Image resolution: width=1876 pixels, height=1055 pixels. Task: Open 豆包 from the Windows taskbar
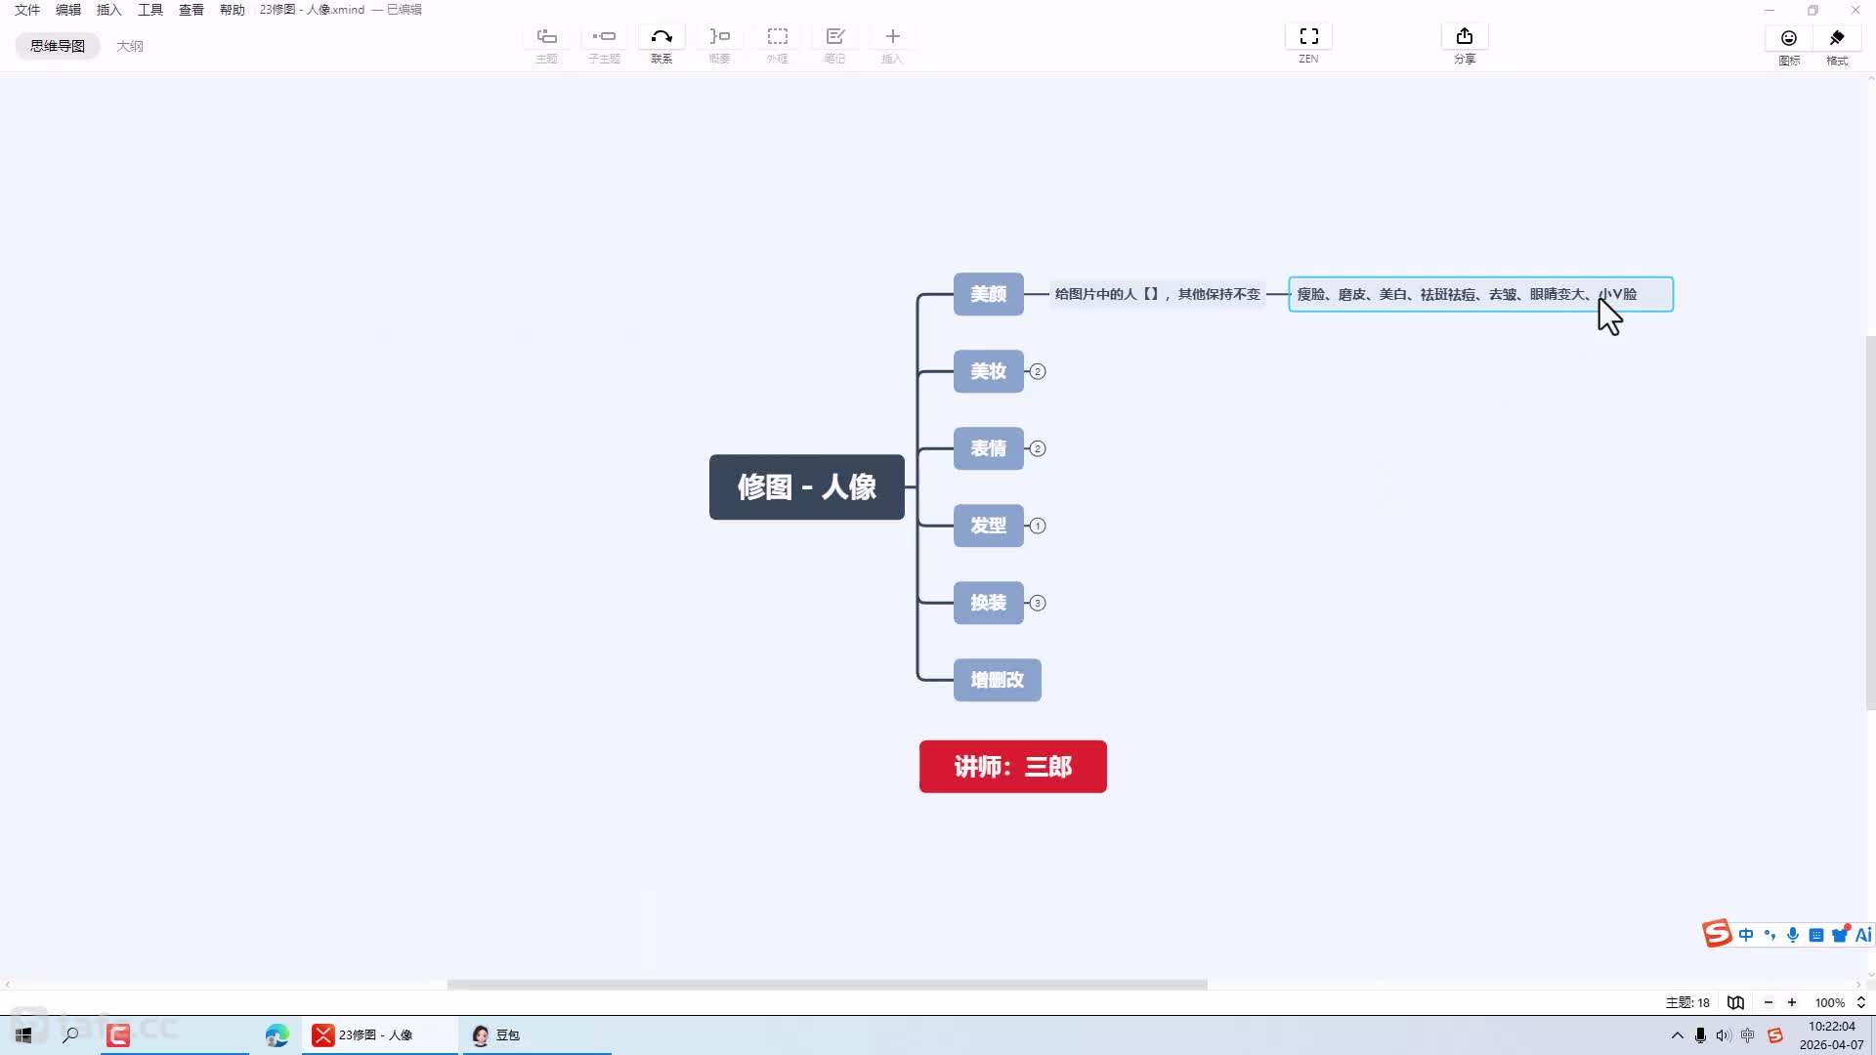[496, 1035]
